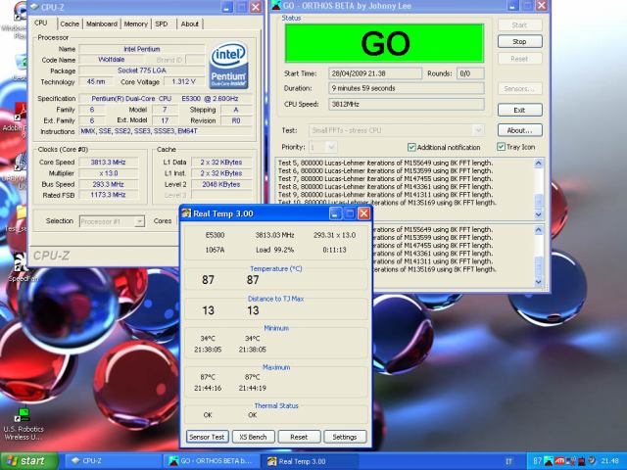Click the ORTHOS title bar icon
Viewport: 627px width, 470px height.
tap(276, 5)
